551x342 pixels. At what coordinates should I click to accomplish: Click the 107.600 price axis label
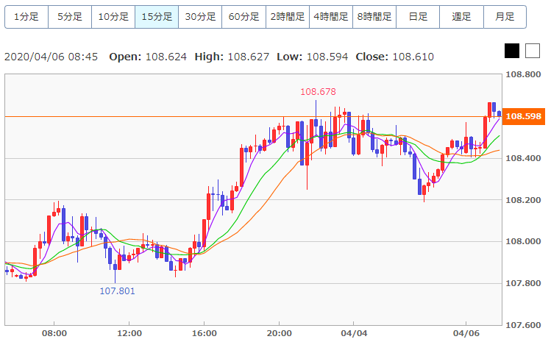click(523, 325)
